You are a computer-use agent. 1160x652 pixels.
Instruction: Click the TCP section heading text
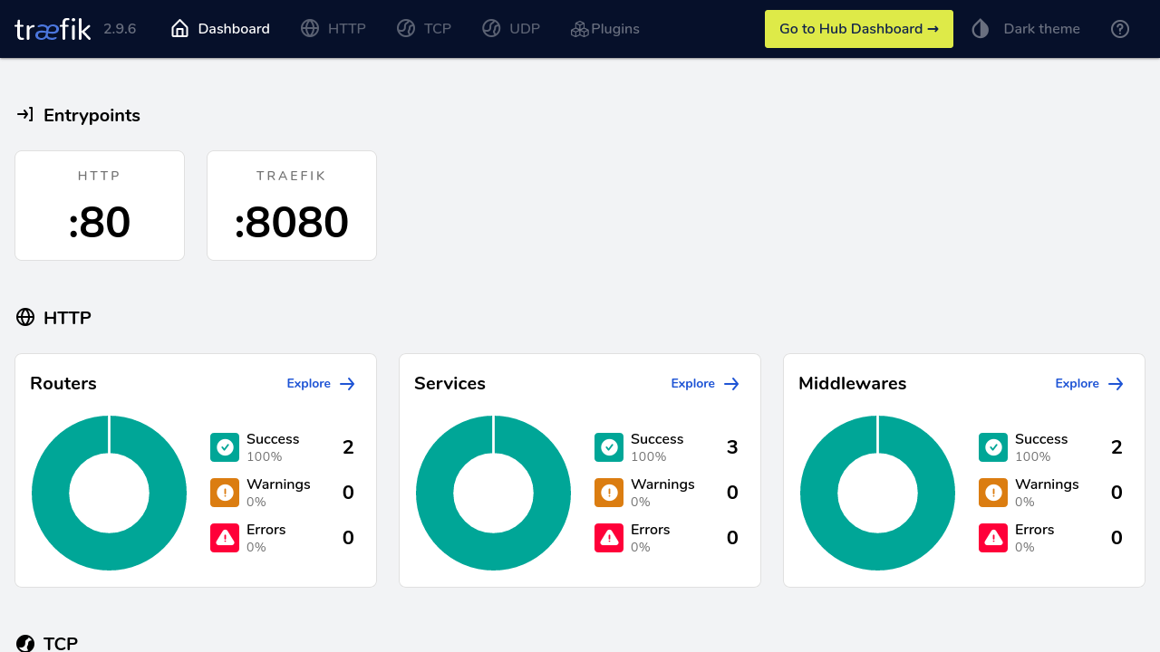tap(61, 643)
